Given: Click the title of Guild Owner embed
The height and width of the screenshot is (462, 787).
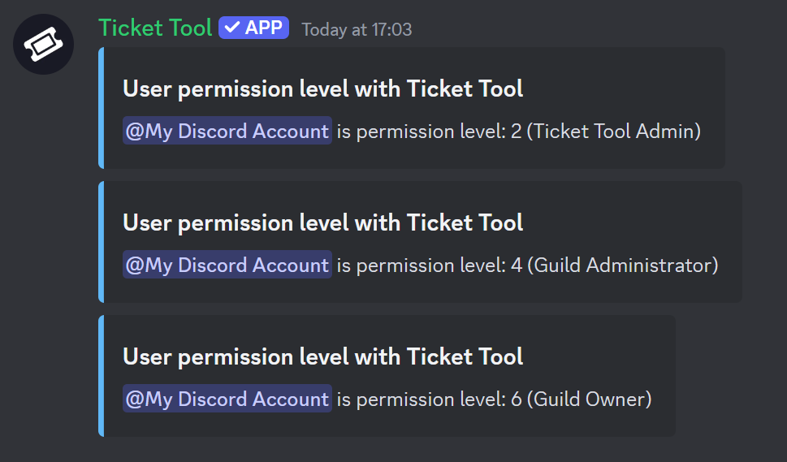Looking at the screenshot, I should click(x=322, y=356).
